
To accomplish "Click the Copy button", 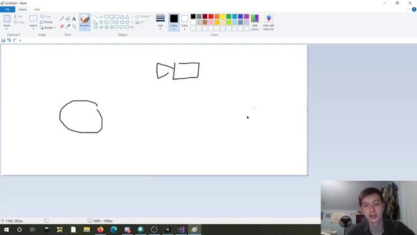I will 19,22.
